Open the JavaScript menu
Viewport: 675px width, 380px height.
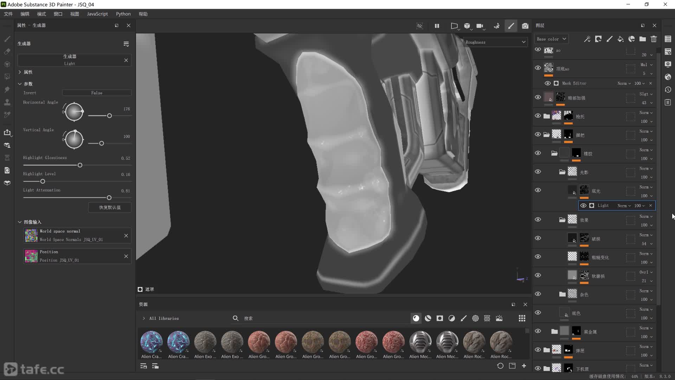click(x=97, y=14)
